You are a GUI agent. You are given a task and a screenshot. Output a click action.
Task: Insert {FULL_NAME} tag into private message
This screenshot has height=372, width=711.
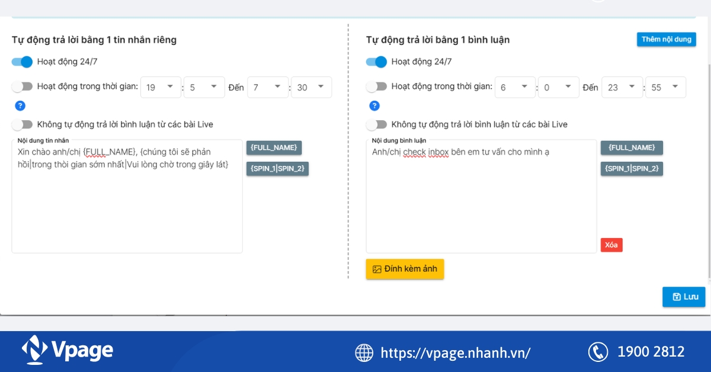click(x=274, y=147)
